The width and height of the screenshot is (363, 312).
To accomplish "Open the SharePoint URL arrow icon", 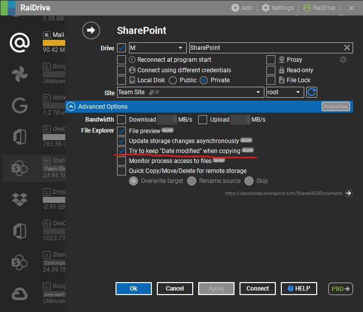I will tap(349, 193).
